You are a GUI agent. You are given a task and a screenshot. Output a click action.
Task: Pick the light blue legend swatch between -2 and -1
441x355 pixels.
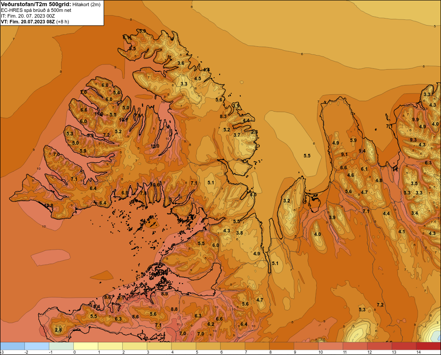click(37, 346)
